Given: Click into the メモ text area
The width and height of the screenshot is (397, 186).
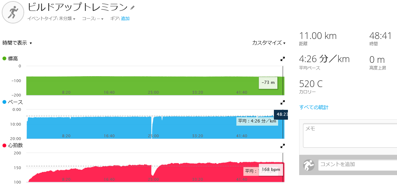Looking at the screenshot, I should [x=350, y=135].
